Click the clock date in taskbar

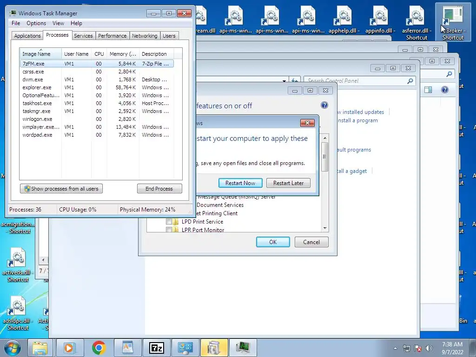[452, 348]
